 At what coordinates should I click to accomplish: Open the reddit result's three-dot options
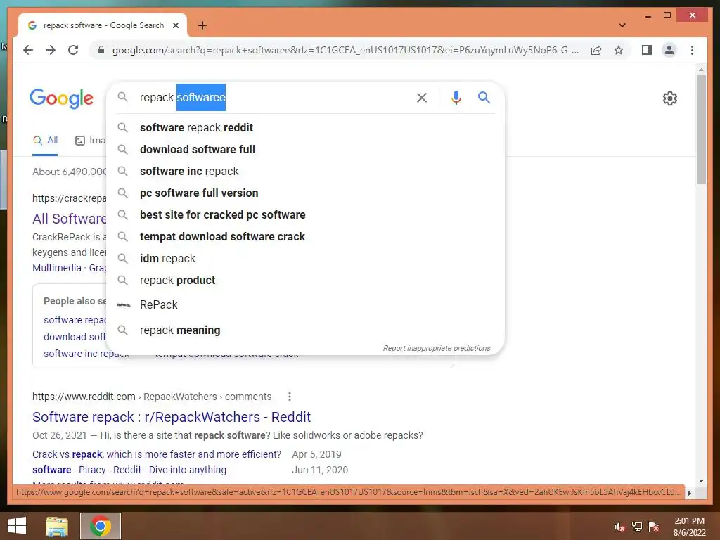point(289,397)
